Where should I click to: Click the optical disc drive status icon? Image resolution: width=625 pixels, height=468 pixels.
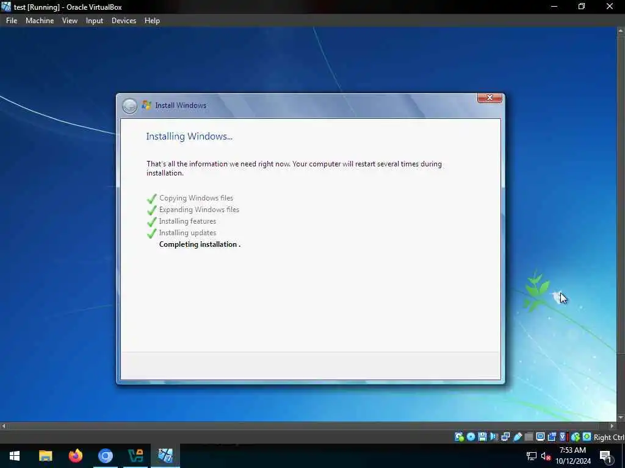coord(471,437)
